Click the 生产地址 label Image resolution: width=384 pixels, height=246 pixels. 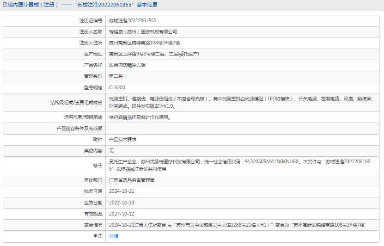pyautogui.click(x=93, y=54)
